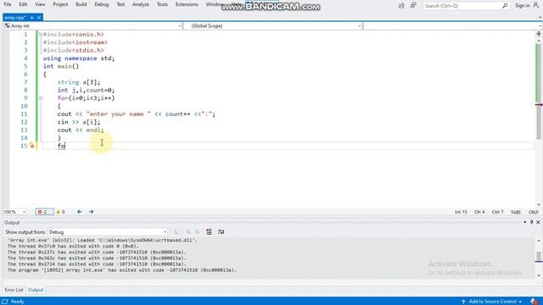The height and width of the screenshot is (305, 543).
Task: Toggle word wrap in Output panel
Action: (x=221, y=231)
